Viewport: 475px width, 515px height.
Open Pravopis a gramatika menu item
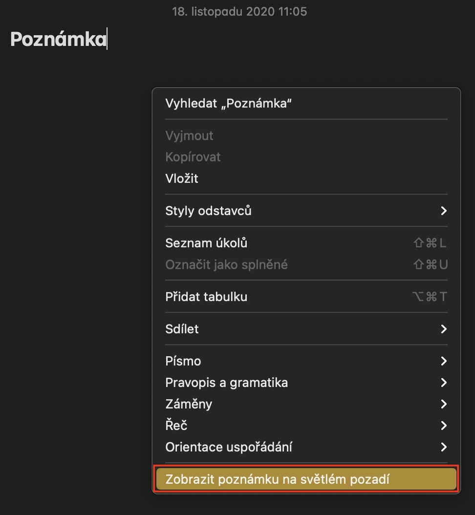coord(226,383)
